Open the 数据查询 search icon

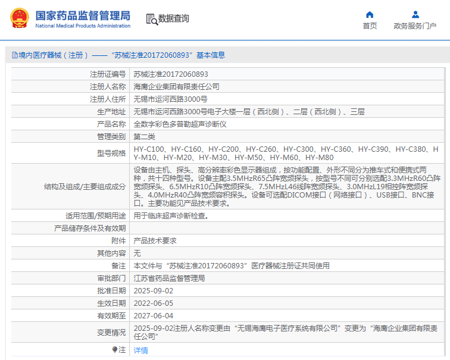click(x=151, y=19)
